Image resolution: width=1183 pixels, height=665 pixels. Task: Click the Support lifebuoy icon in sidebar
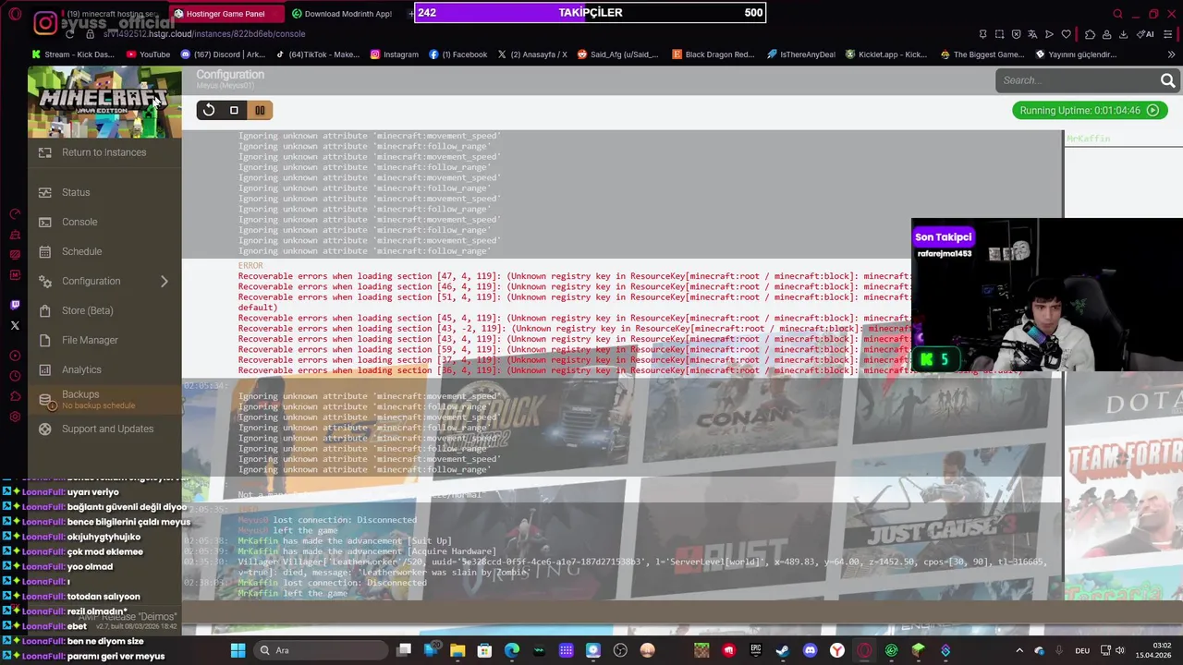tap(44, 429)
